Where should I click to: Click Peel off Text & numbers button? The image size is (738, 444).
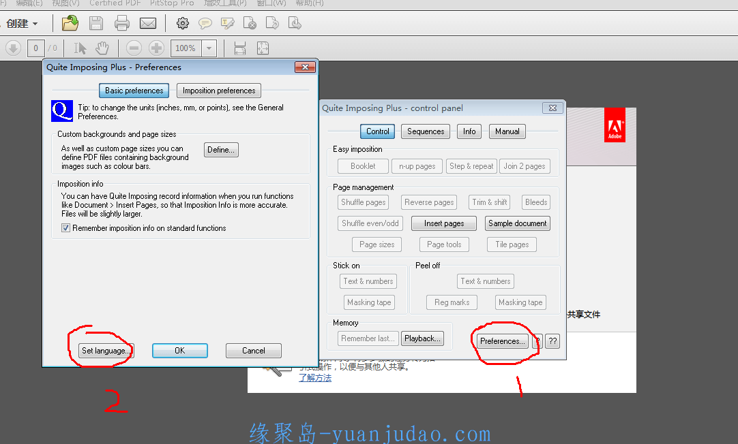click(x=485, y=281)
